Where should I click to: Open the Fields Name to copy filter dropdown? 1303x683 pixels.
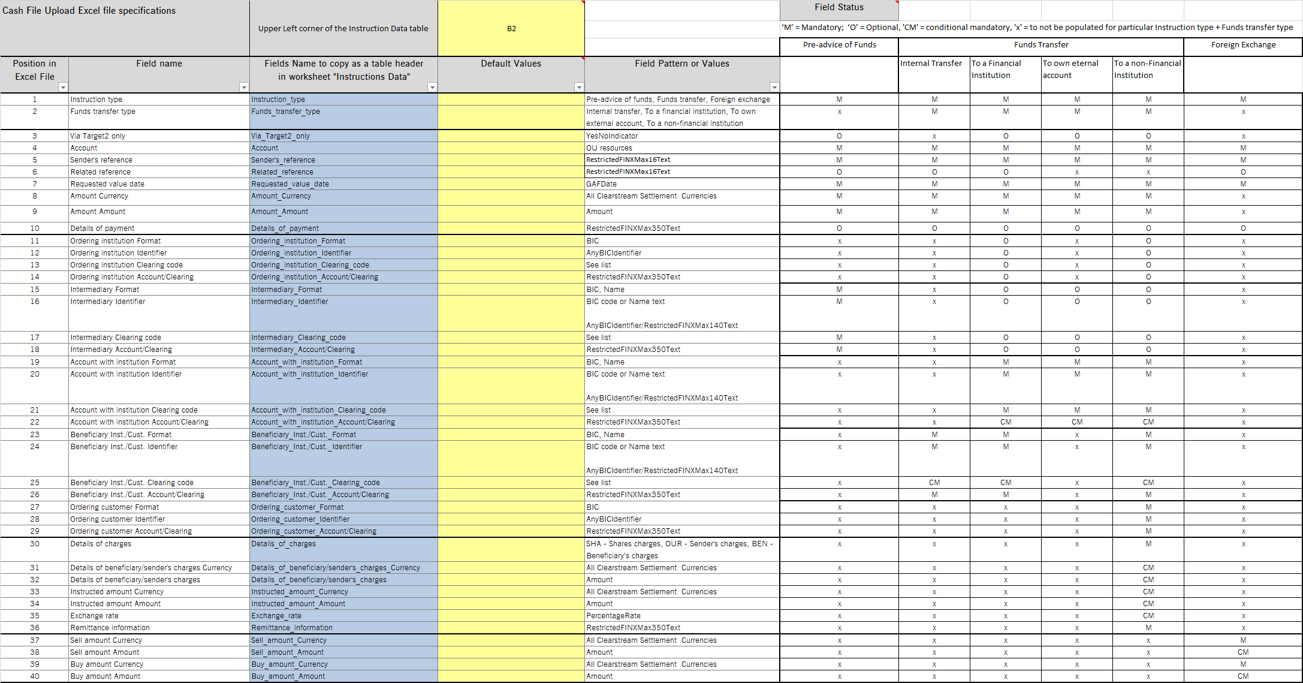pyautogui.click(x=432, y=88)
